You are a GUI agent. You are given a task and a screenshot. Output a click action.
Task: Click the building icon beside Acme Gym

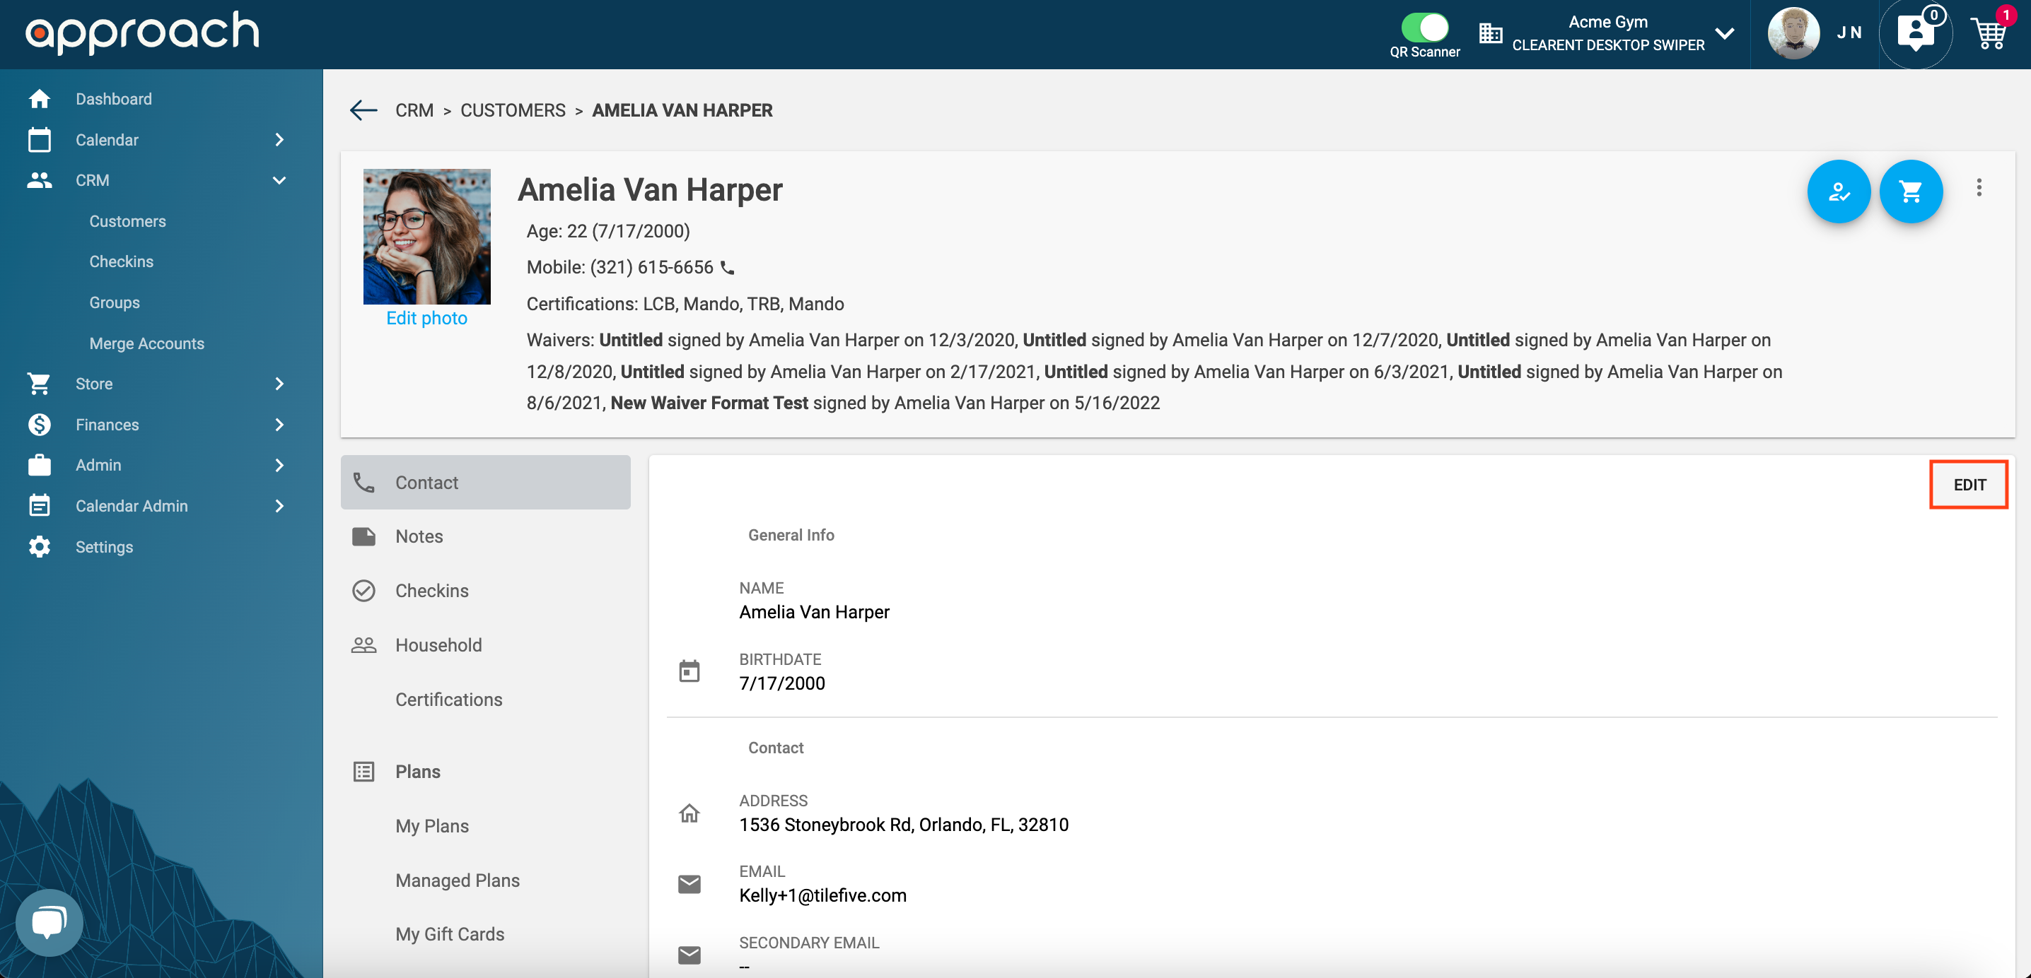pos(1490,33)
